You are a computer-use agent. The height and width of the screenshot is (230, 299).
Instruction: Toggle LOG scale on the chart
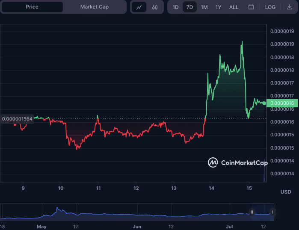tap(270, 7)
